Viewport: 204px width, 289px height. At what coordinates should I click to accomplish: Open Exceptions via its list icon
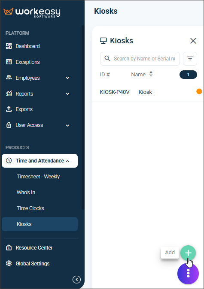click(9, 62)
